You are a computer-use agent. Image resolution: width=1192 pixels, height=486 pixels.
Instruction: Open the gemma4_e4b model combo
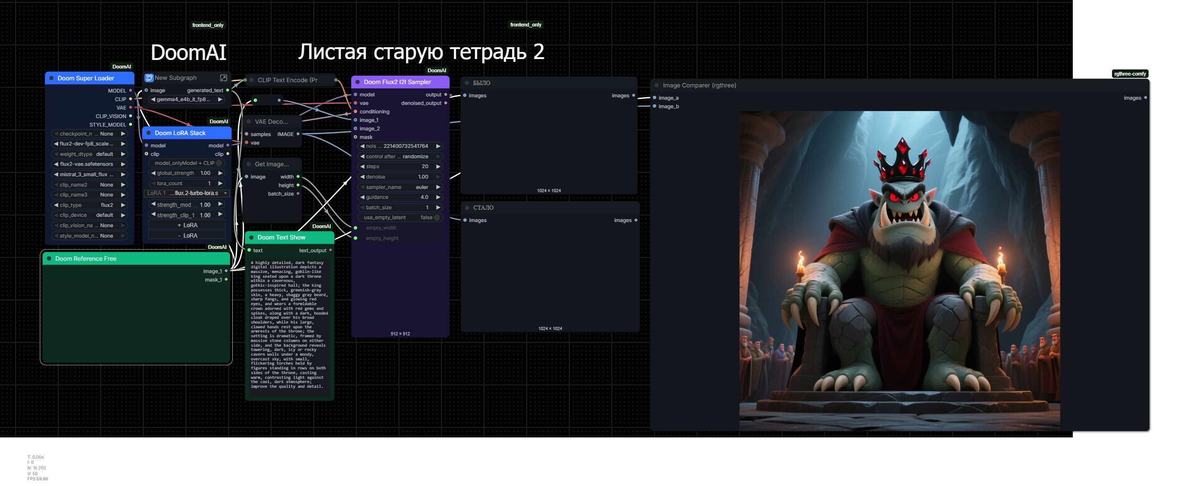[x=186, y=100]
